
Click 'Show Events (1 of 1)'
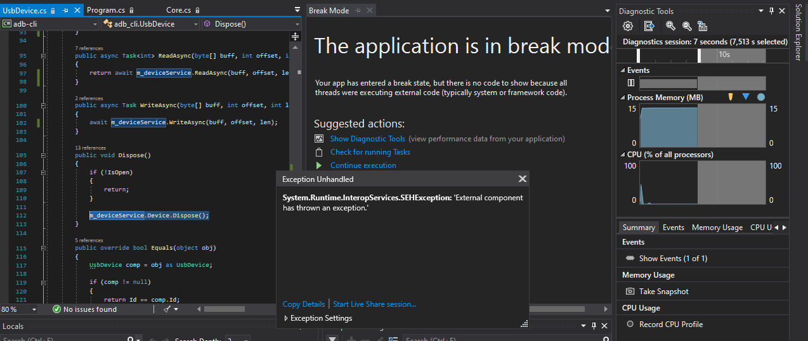point(673,259)
